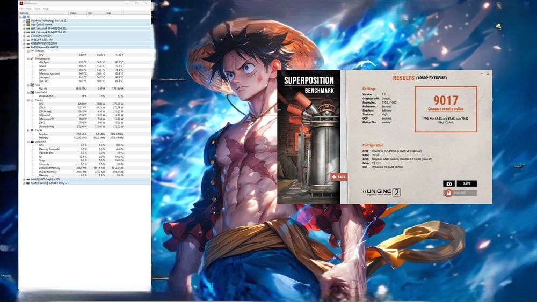The width and height of the screenshot is (537, 302).
Task: Click the camera screenshot button in Superposition
Action: point(449,183)
